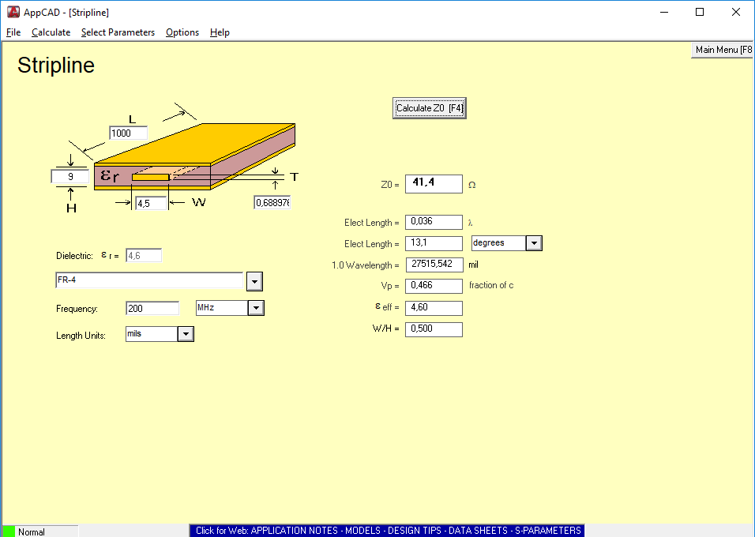Open the Calculate menu
The image size is (755, 537).
click(51, 32)
